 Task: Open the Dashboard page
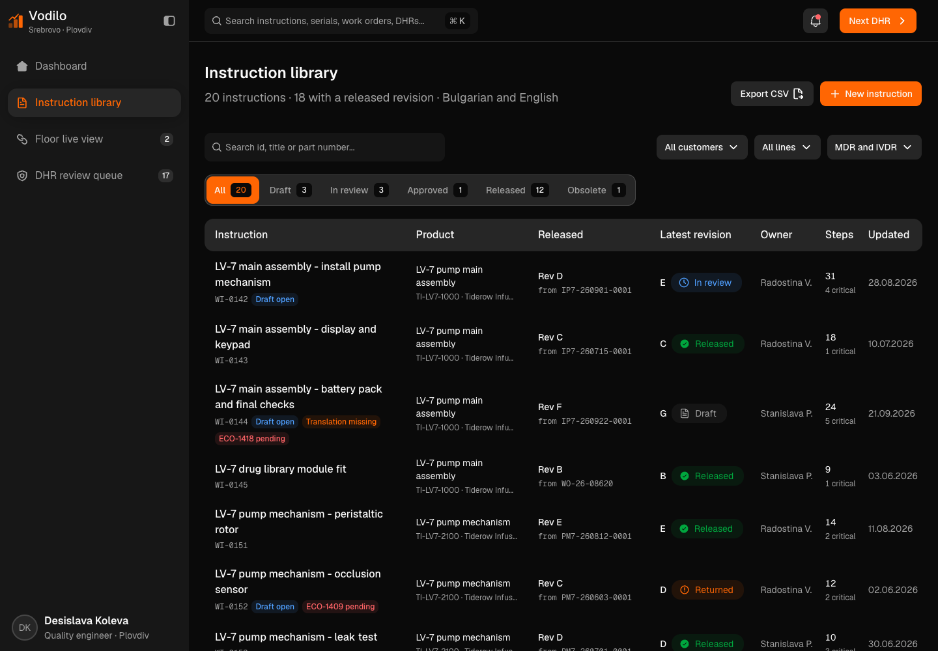[94, 66]
